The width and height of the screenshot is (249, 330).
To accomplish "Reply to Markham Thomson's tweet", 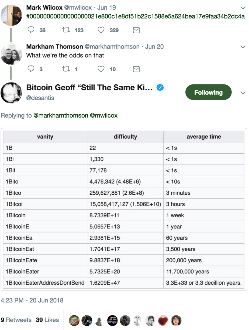I will (31, 69).
